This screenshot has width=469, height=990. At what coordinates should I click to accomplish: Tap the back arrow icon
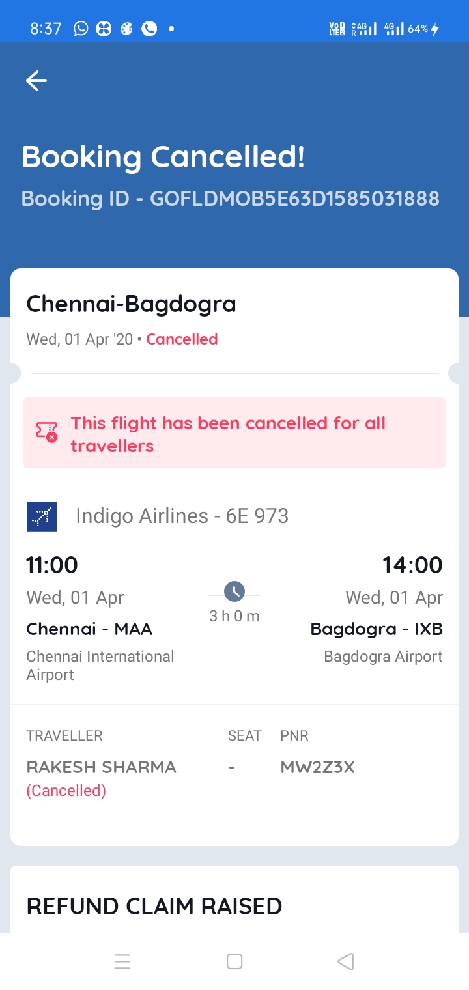coord(36,81)
